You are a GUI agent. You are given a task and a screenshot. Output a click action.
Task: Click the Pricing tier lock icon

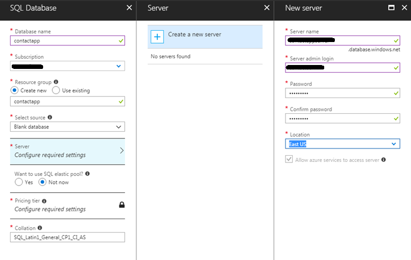(122, 205)
